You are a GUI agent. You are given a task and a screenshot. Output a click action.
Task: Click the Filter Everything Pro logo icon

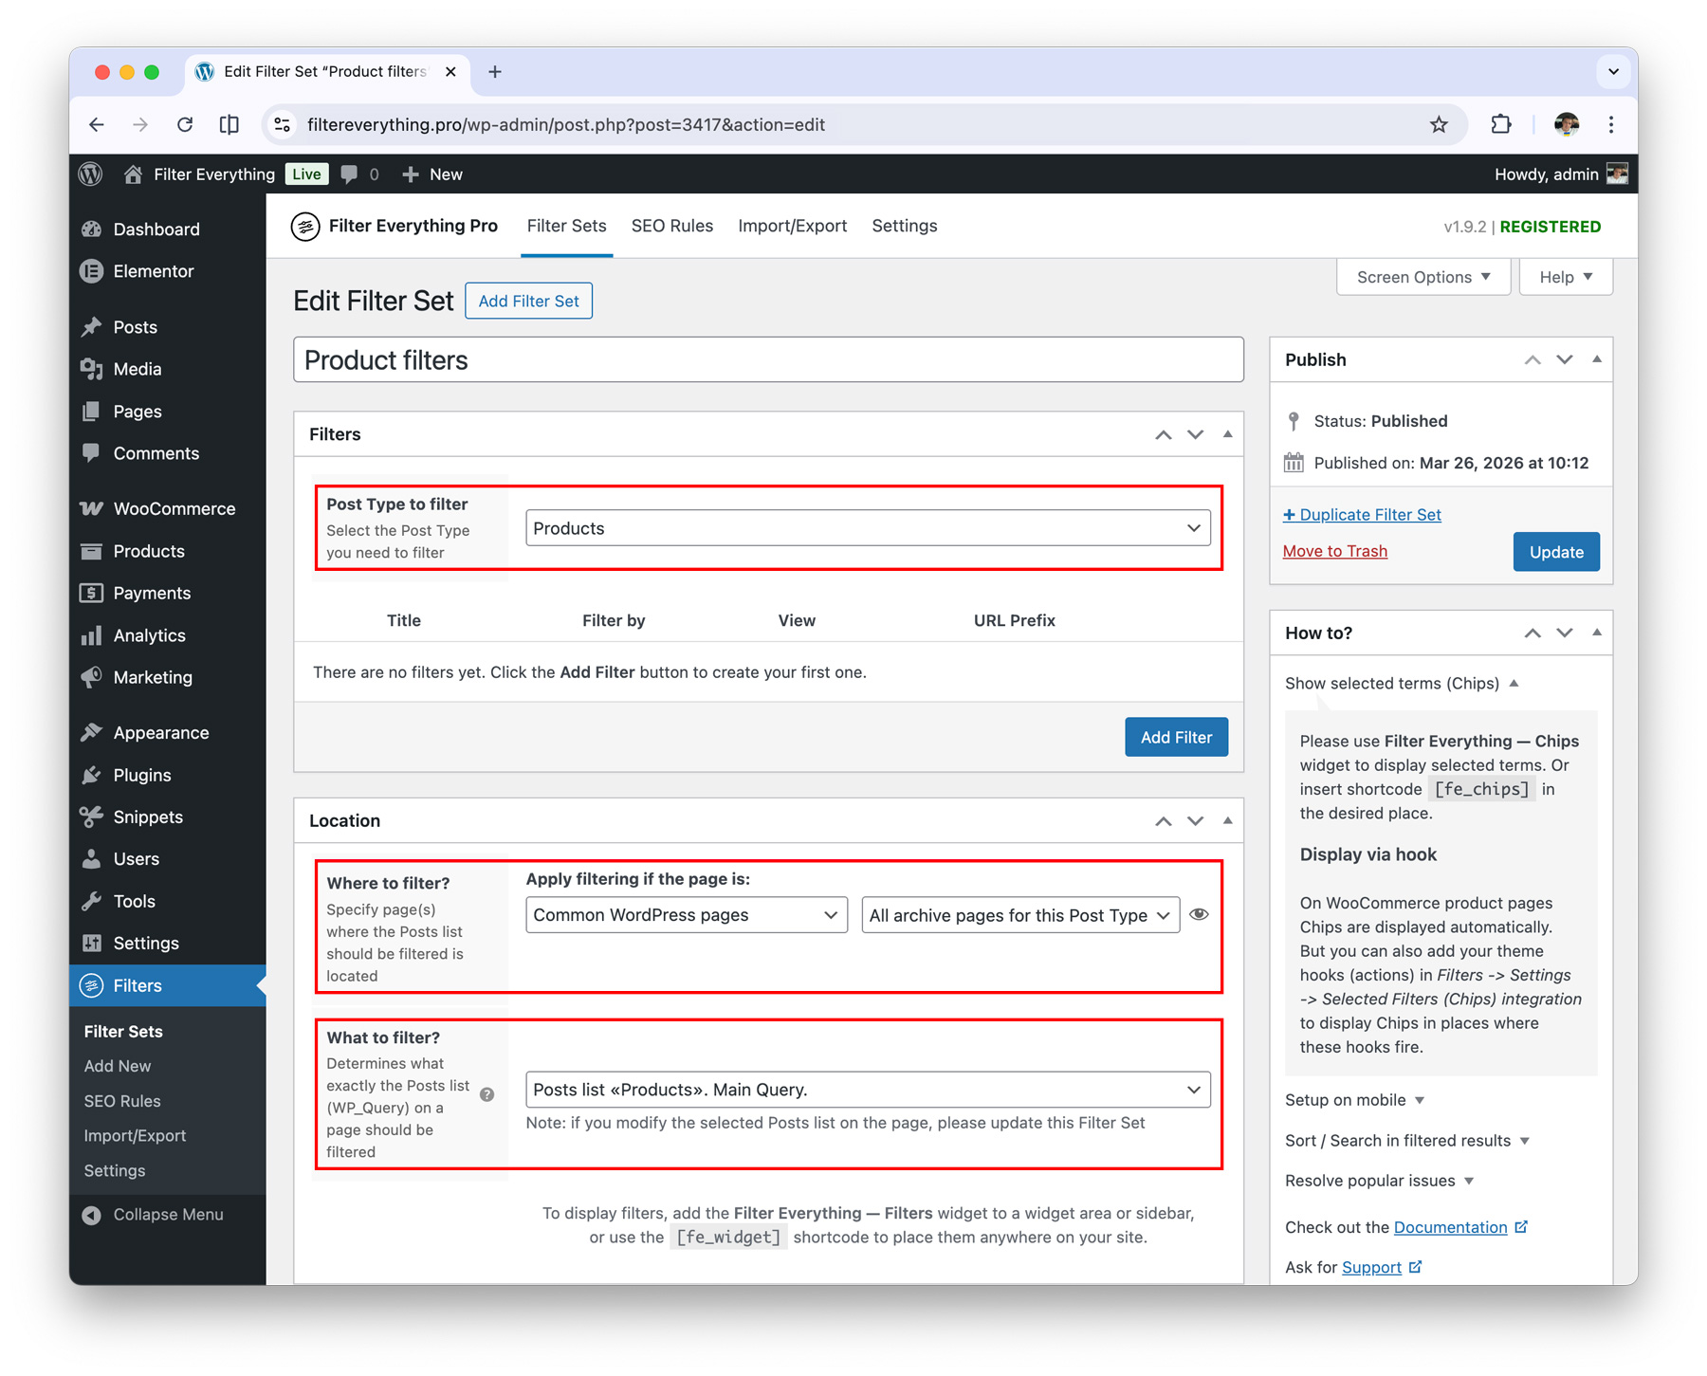[305, 227]
